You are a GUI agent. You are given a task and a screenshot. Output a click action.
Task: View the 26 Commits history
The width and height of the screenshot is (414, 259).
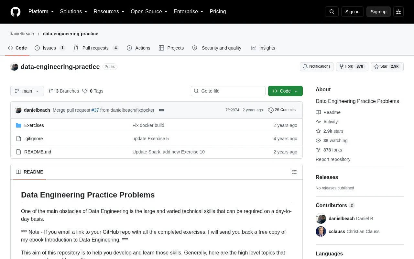[x=282, y=110]
